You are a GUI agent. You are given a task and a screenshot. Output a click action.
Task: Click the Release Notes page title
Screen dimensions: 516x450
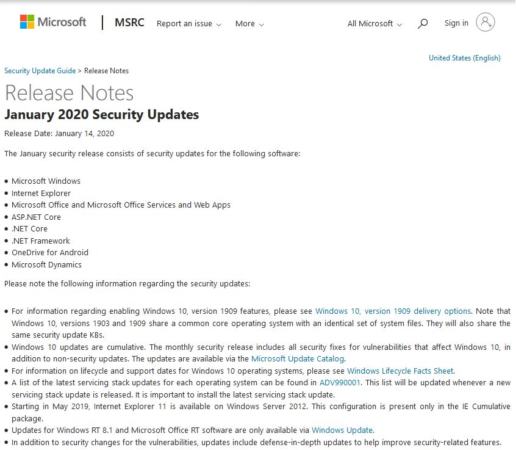(69, 93)
